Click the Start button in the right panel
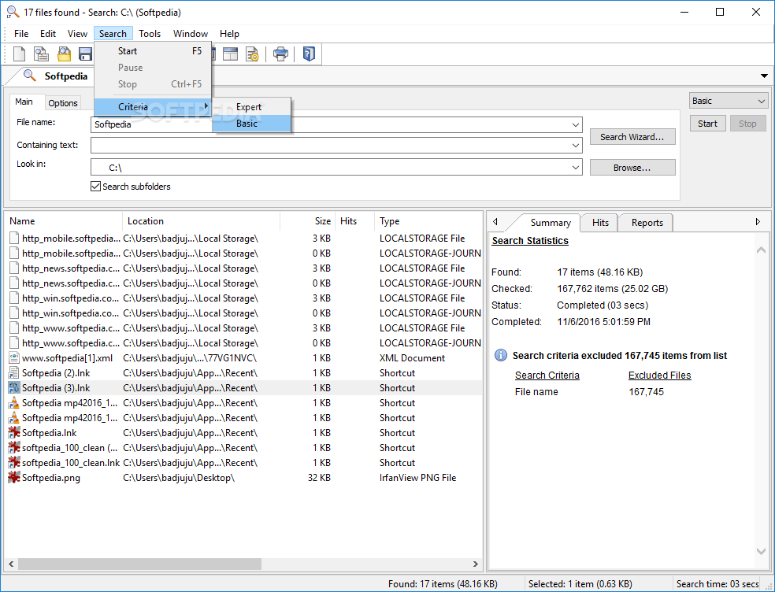The width and height of the screenshot is (775, 592). point(707,124)
